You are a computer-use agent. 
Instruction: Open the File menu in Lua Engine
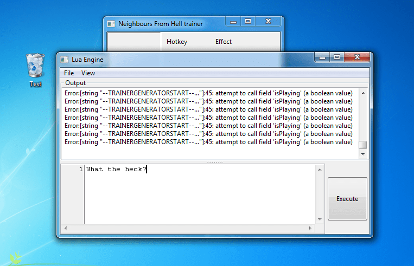tap(69, 73)
